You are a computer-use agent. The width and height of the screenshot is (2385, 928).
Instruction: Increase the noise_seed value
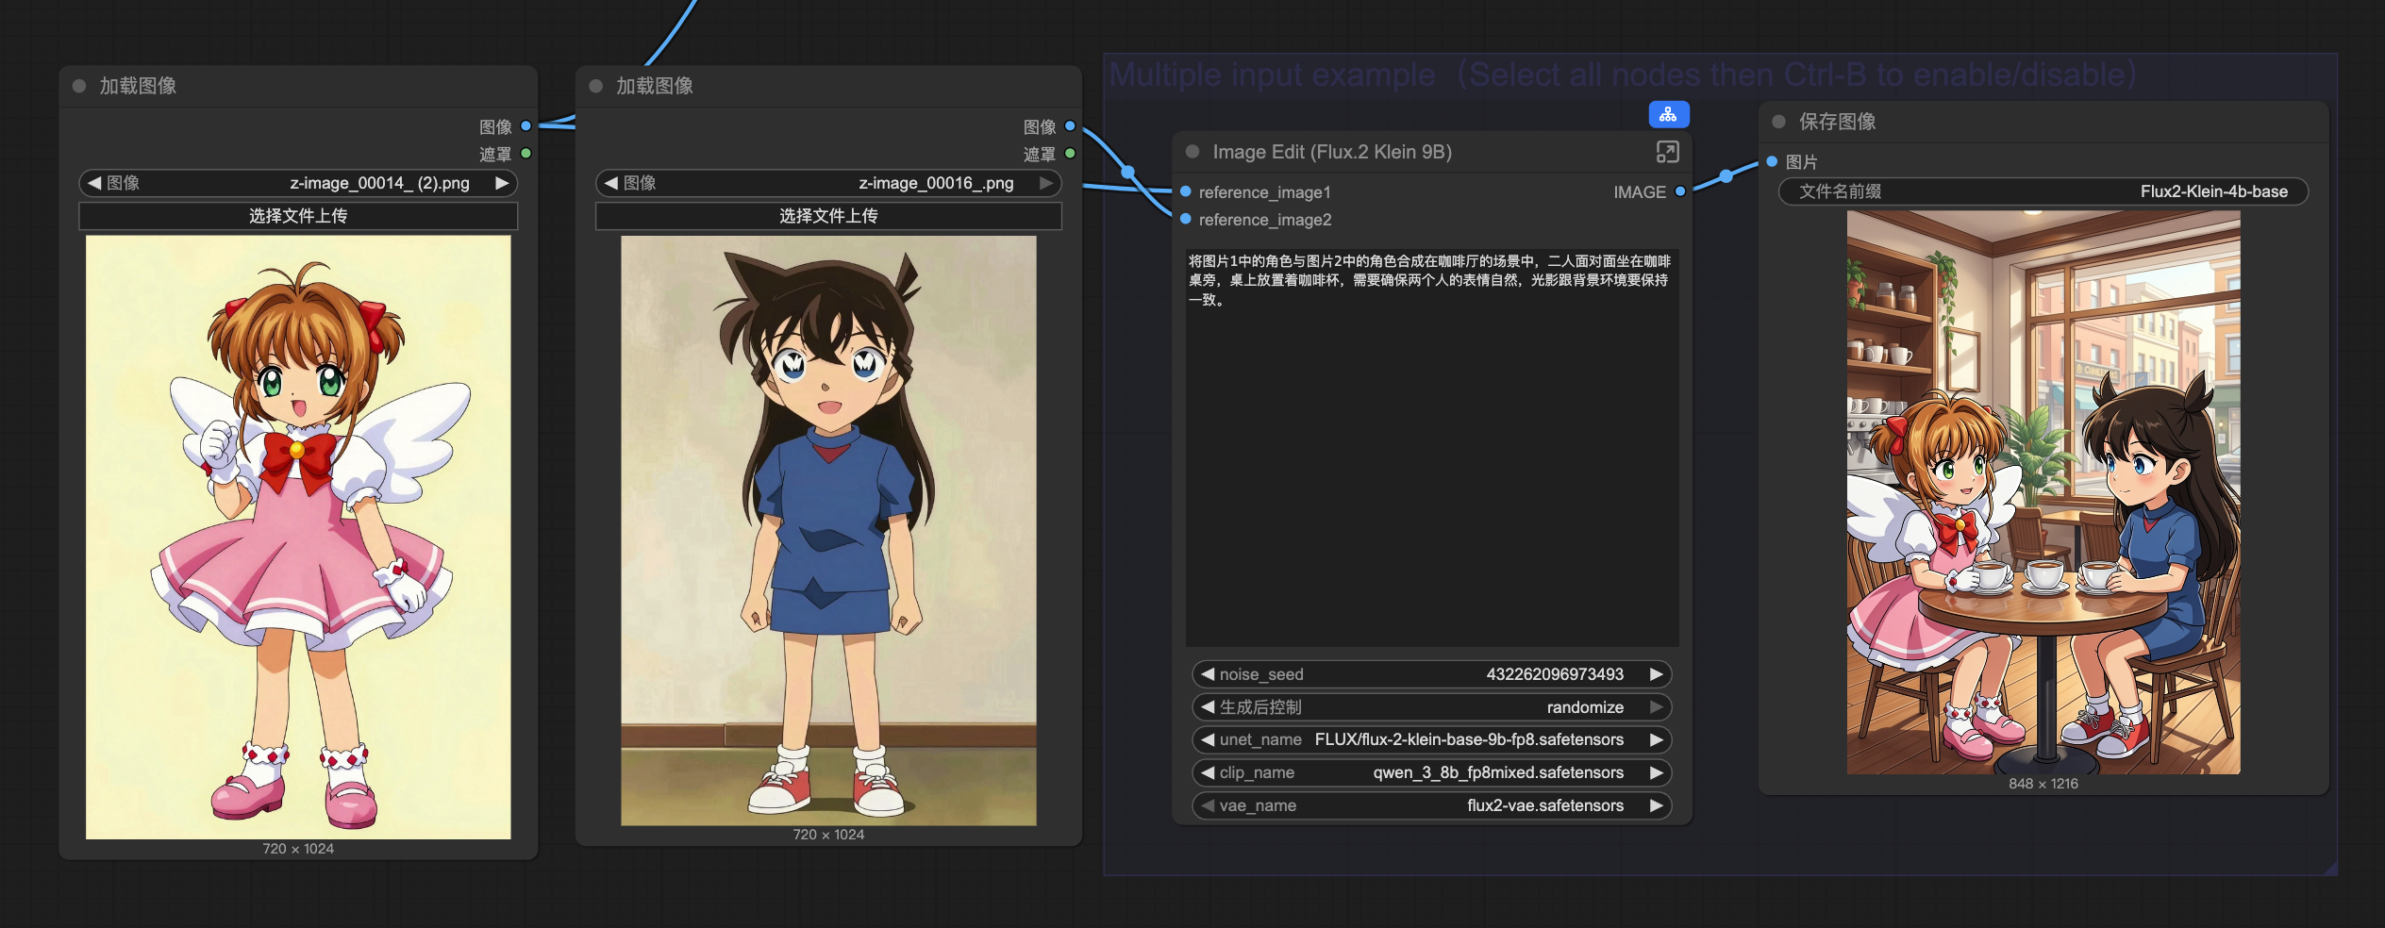pos(1657,674)
